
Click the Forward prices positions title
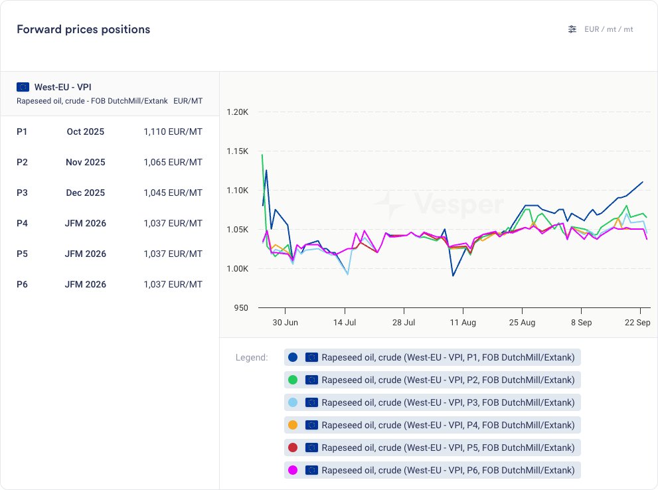point(83,29)
